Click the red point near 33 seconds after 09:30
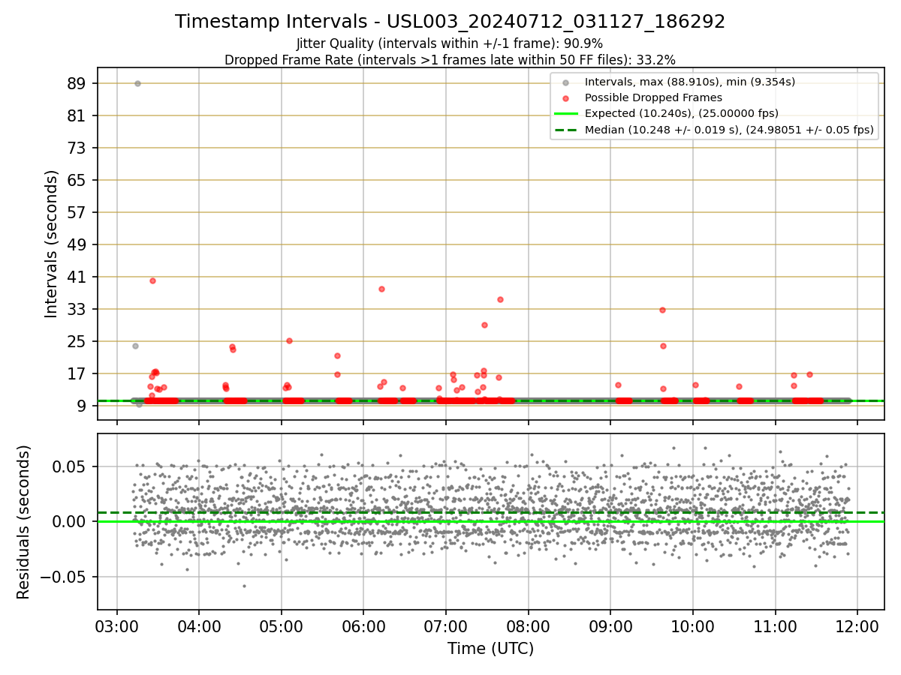The image size is (901, 675). tap(662, 310)
